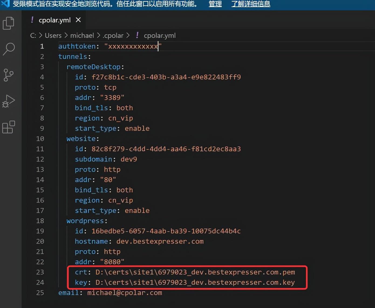Screen dimensions: 375x308
Task: Click the subdomain value dev9
Action: [129, 159]
